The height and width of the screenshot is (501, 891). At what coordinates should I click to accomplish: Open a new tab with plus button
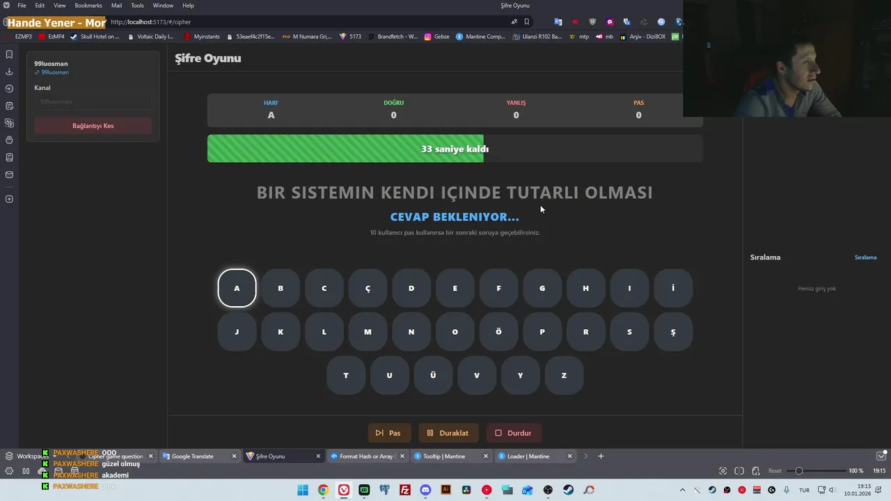[x=601, y=456]
